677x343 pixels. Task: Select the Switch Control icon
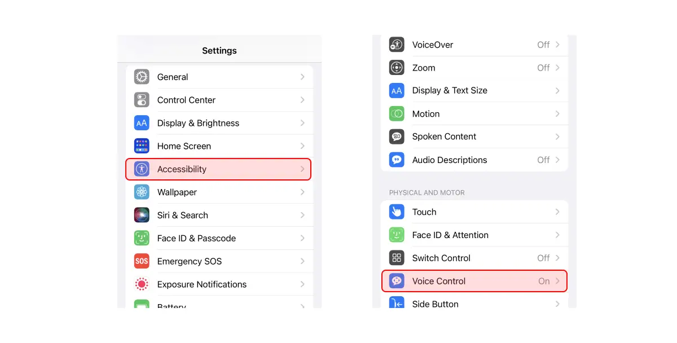(397, 258)
